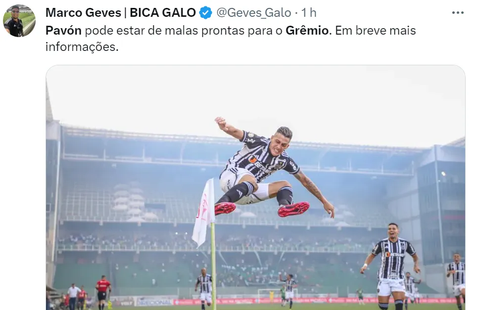The image size is (477, 310).
Task: Click the bold word Pavón in the tweet
Action: 63,30
